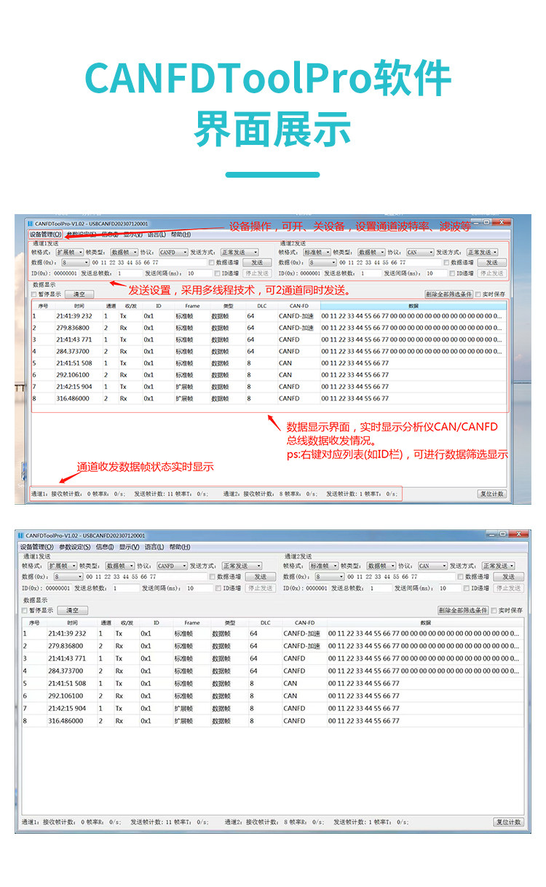The height and width of the screenshot is (887, 546).
Task: Click channel 2 发送 button in the annotated window
Action: pyautogui.click(x=492, y=262)
